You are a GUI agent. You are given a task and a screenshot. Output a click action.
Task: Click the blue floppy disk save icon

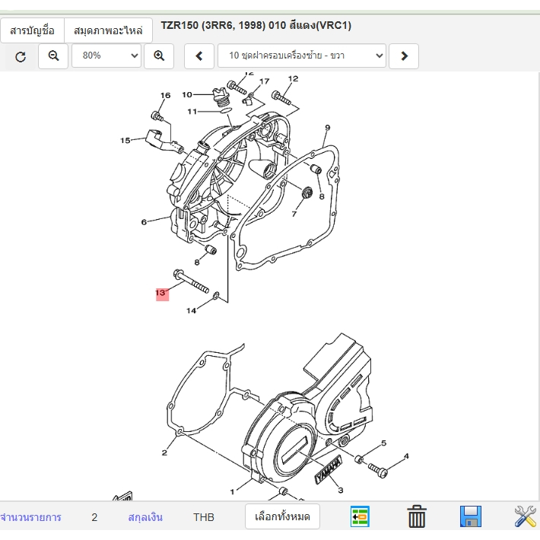click(x=472, y=516)
